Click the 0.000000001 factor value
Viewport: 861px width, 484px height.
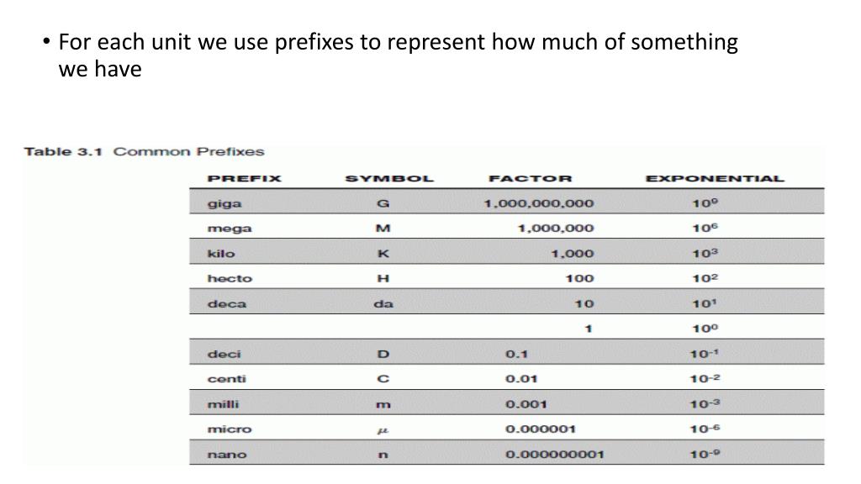tap(554, 455)
